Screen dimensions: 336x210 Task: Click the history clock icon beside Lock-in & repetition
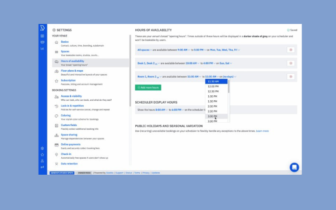[56, 106]
